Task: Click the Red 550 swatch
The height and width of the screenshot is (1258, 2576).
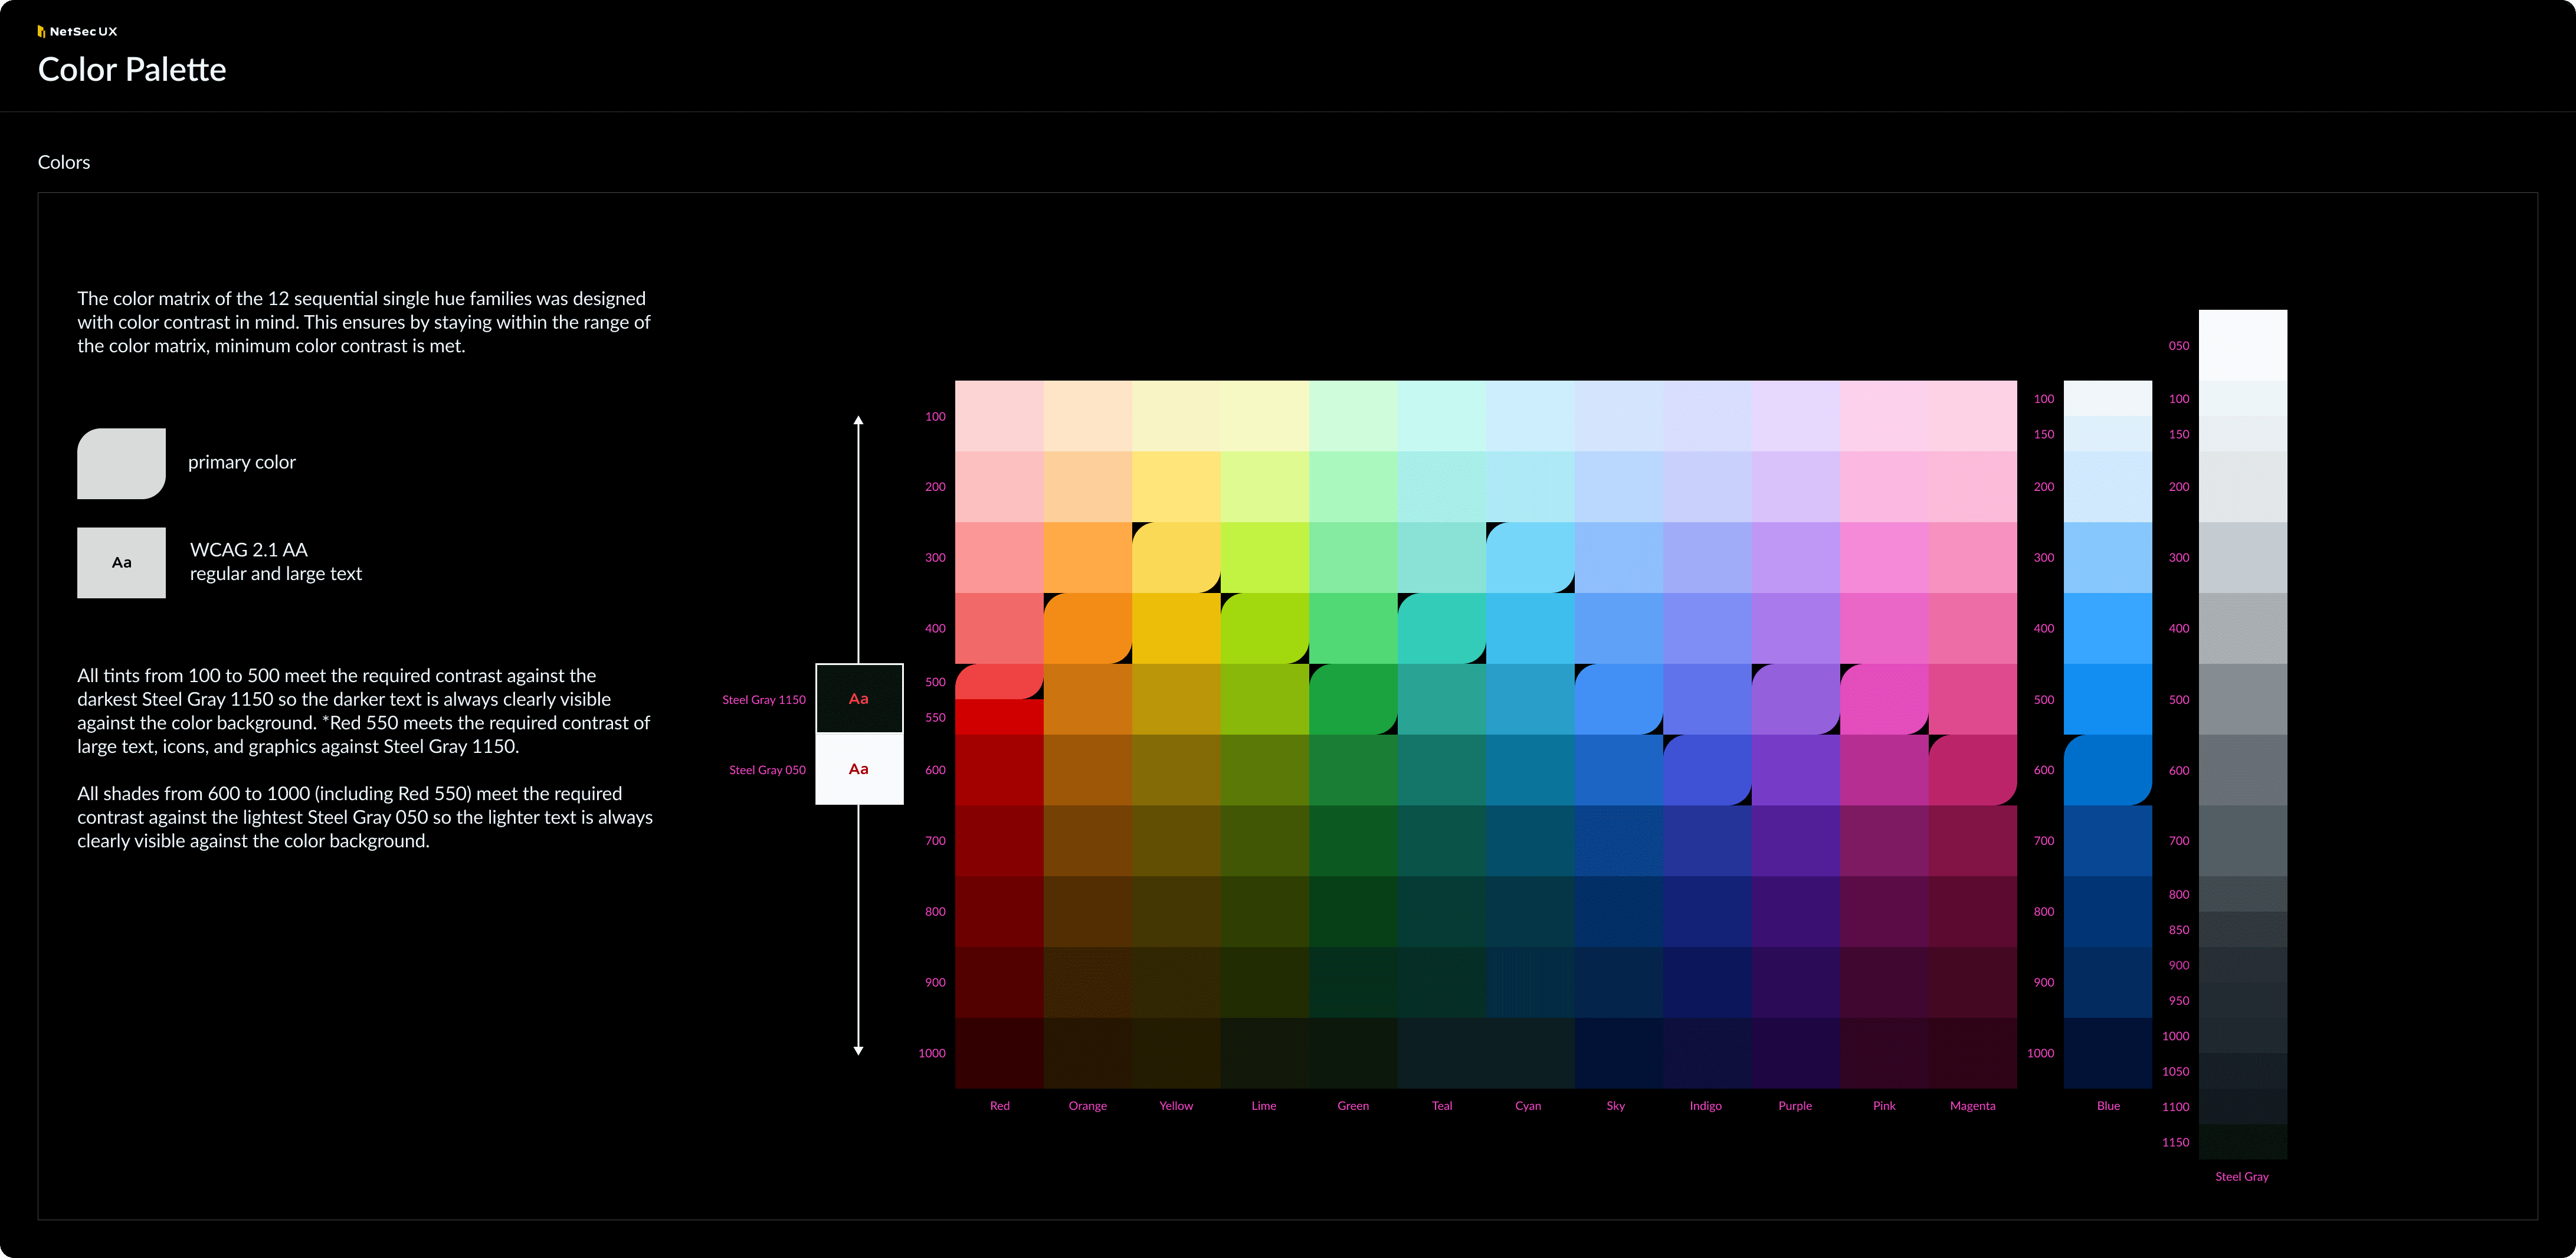Action: 999,717
